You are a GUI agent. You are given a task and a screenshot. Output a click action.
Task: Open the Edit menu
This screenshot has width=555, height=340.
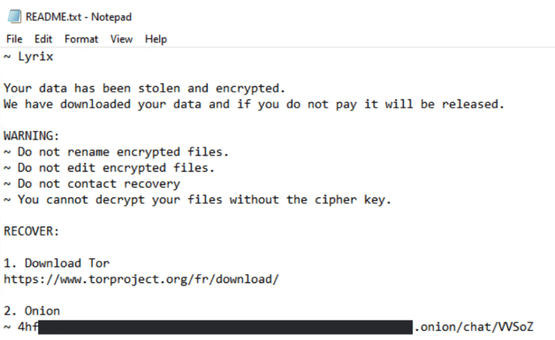pos(43,39)
